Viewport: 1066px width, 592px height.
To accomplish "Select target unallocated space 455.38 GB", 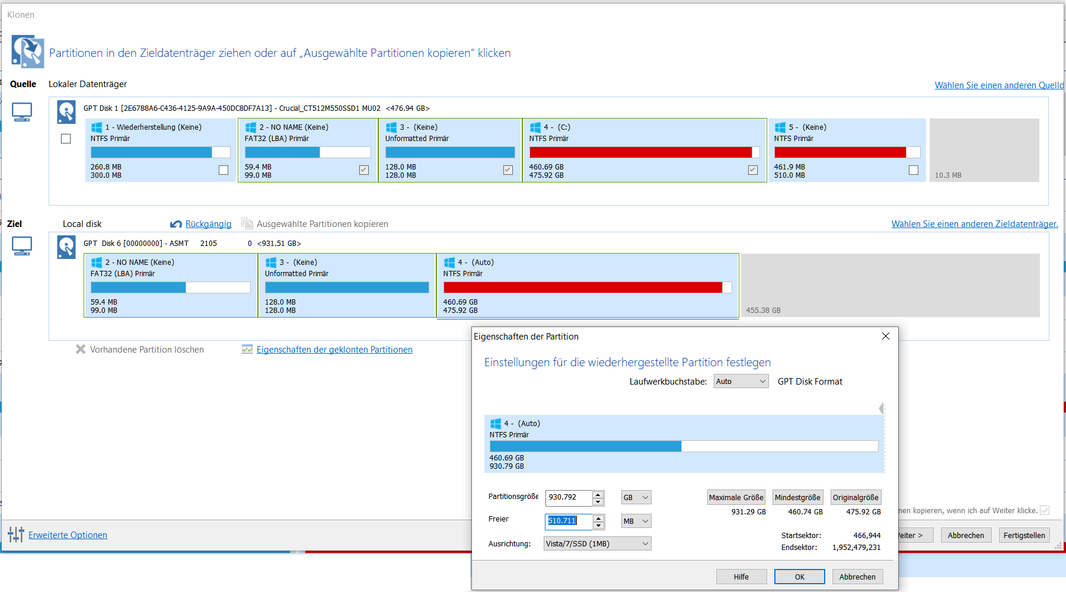I will click(891, 286).
